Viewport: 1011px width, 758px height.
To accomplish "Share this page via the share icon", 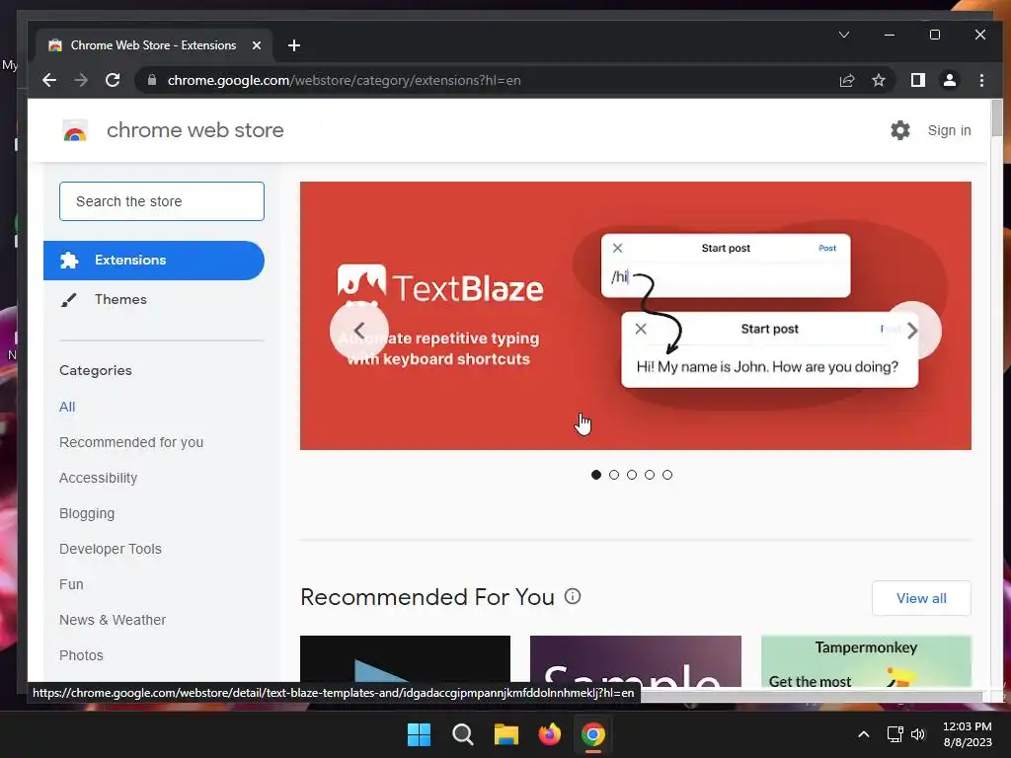I will point(846,80).
